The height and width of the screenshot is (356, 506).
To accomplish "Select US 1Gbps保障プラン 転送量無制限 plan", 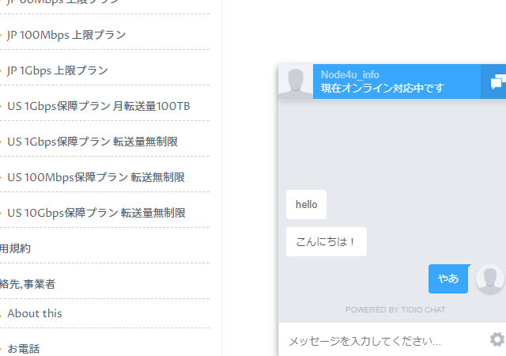I will 93,142.
